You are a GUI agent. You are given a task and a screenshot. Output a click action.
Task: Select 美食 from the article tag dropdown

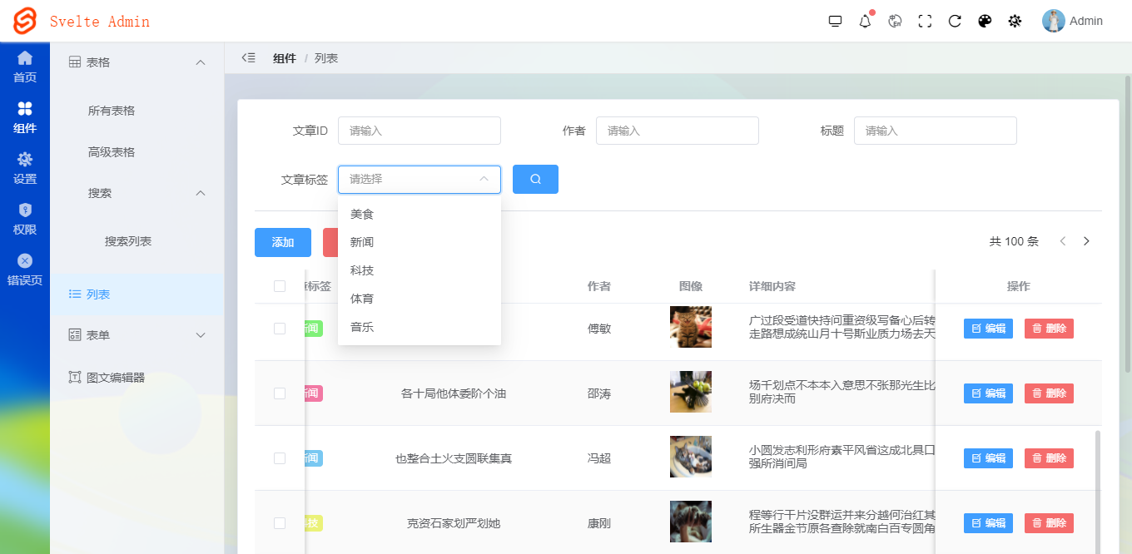(362, 213)
